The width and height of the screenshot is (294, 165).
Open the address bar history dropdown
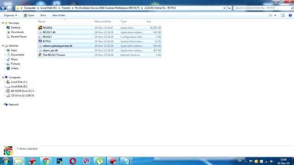tap(224, 8)
